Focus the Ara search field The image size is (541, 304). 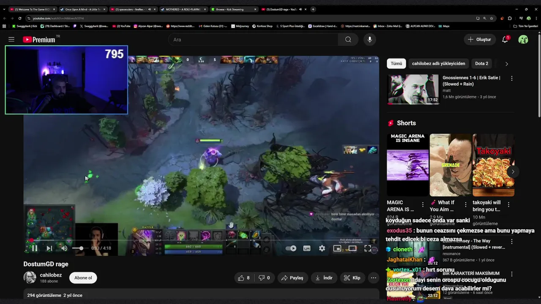pyautogui.click(x=253, y=39)
